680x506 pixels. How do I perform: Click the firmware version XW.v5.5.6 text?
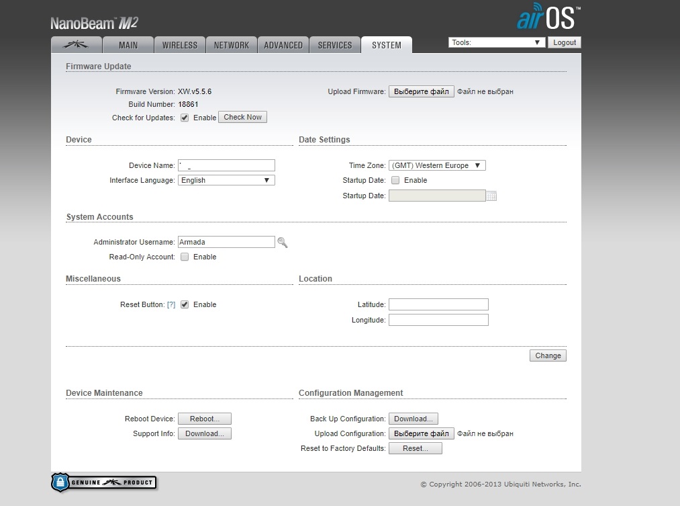point(195,91)
